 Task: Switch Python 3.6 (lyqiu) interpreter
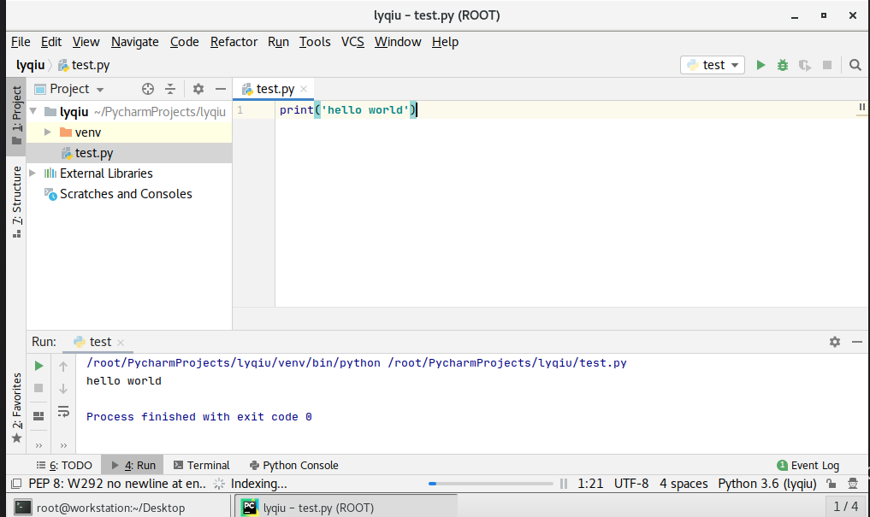767,484
